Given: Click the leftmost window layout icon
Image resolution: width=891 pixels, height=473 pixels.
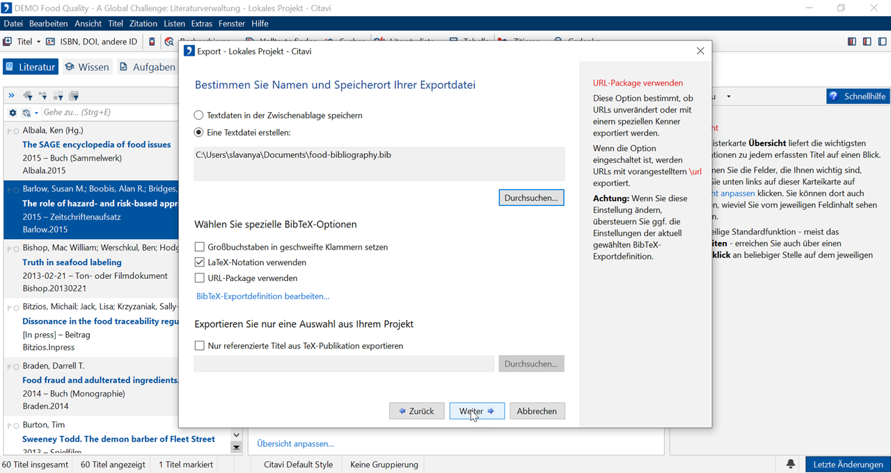Looking at the screenshot, I should point(852,42).
